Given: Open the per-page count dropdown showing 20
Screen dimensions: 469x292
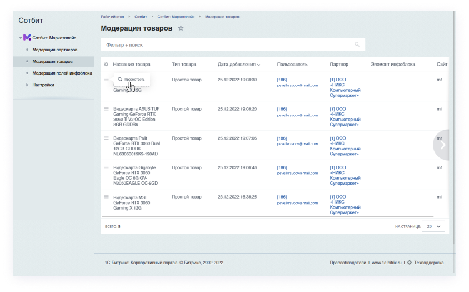Looking at the screenshot, I should (x=433, y=226).
